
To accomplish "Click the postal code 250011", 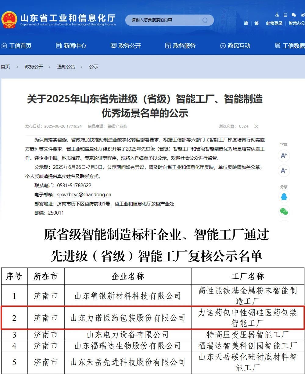I will coord(56,213).
